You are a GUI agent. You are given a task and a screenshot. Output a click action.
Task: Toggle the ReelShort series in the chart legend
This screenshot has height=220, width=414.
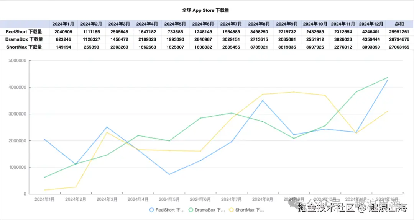(x=167, y=210)
